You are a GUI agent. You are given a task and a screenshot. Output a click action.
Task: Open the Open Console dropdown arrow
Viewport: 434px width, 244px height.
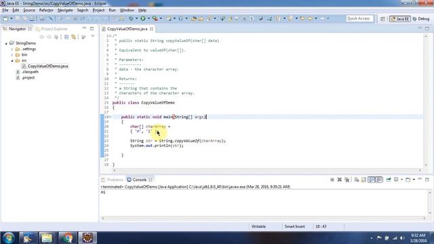(x=414, y=180)
